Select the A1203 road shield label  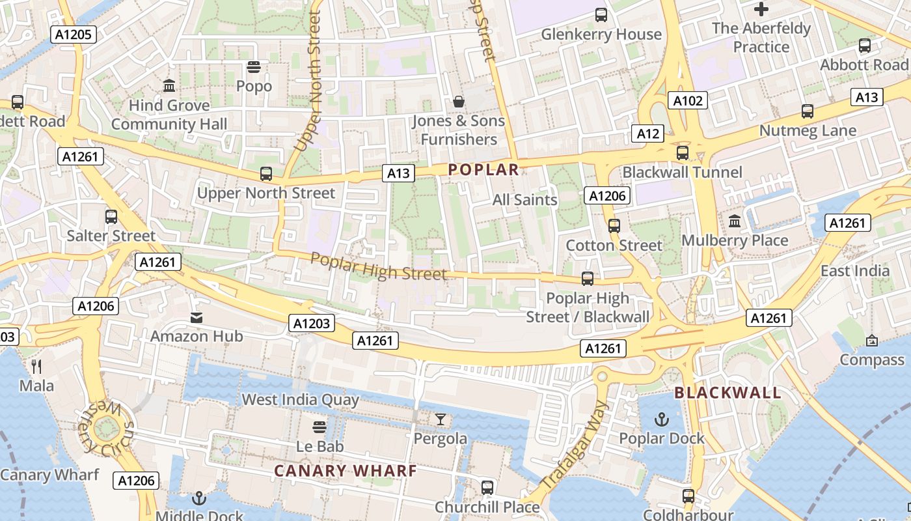pos(312,323)
